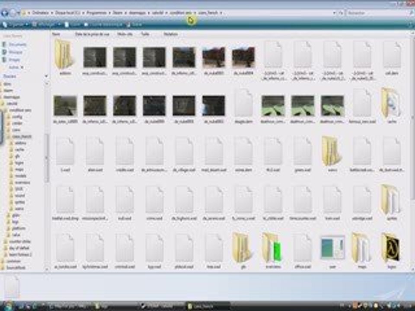Open the Affichages views dropdown

[46, 25]
